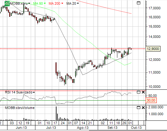Viewport: 167px width, 131px height.
Task: Open the MOBB:xbru symbol dropdown
Action: [x=29, y=3]
